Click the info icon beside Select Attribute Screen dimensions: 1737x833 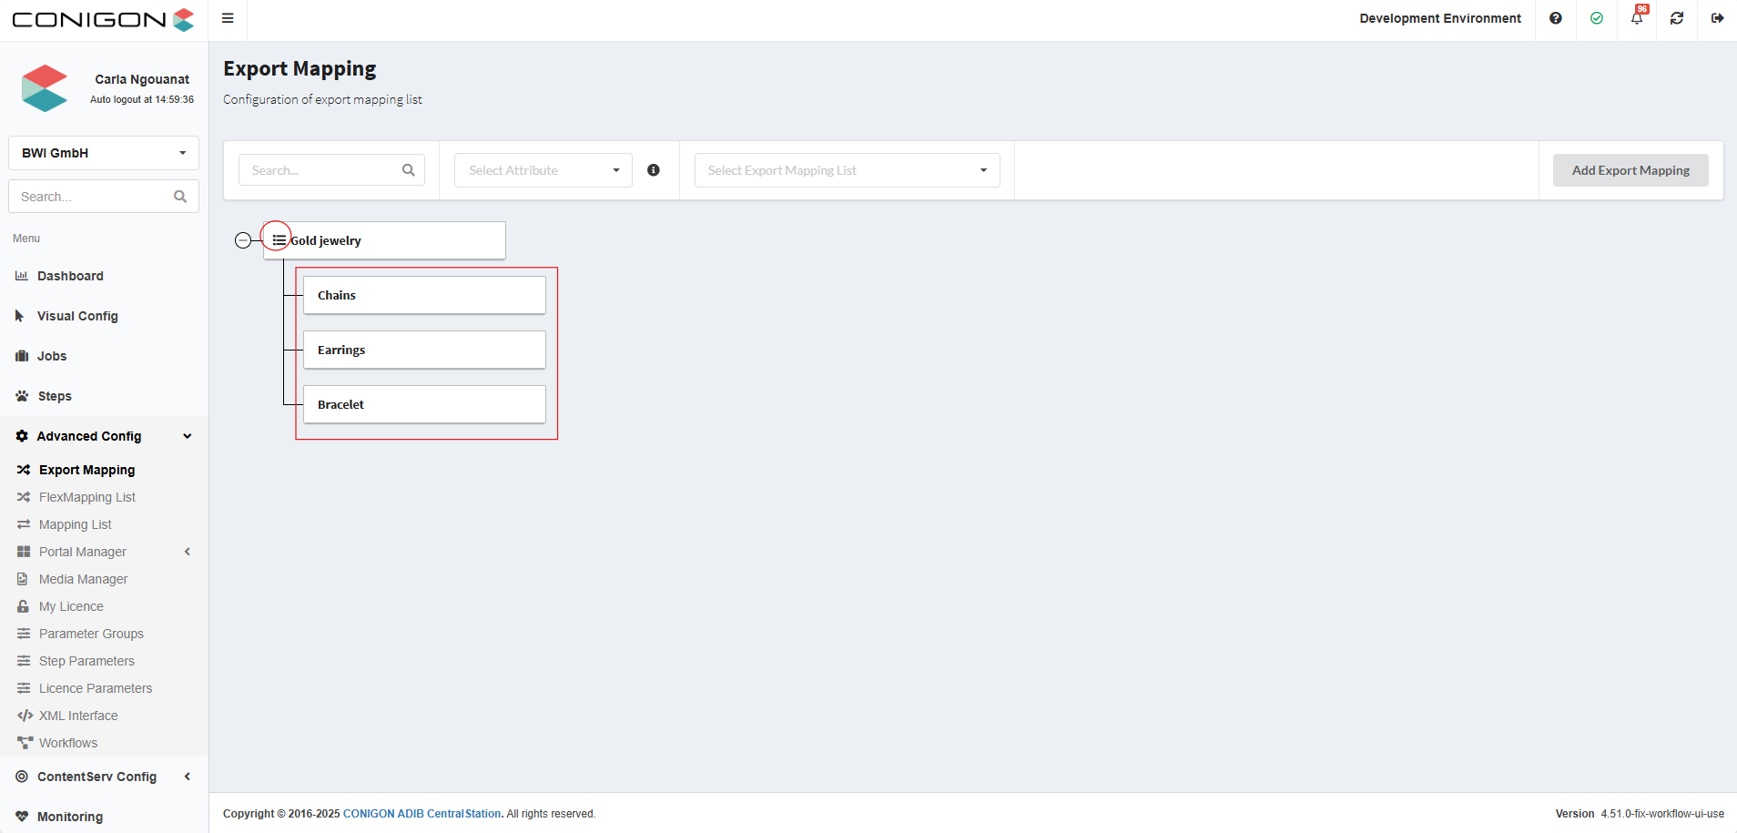pyautogui.click(x=653, y=170)
